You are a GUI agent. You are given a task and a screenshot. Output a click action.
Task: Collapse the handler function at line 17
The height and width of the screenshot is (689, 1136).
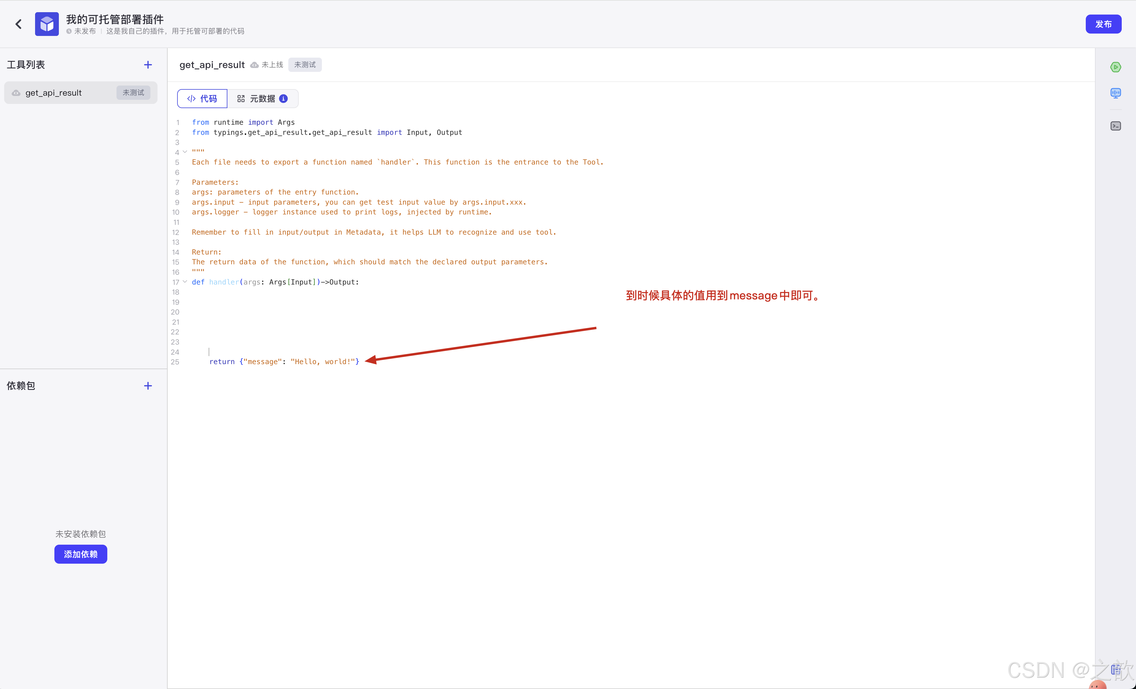185,282
